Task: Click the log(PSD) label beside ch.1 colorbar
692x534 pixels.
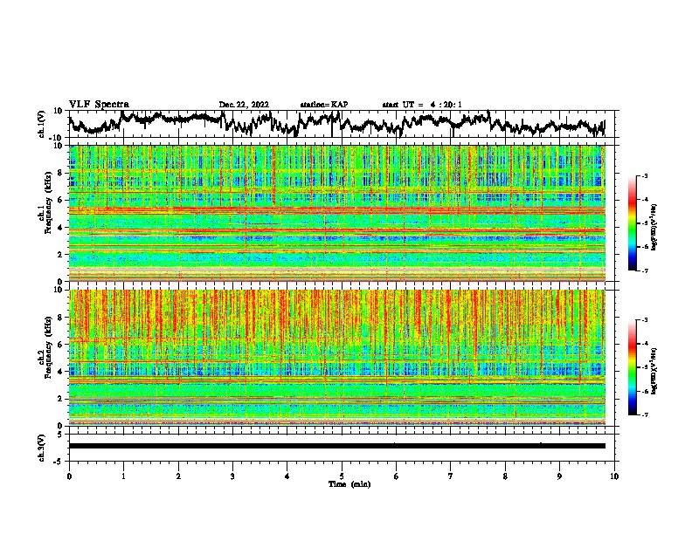Action: tap(654, 227)
